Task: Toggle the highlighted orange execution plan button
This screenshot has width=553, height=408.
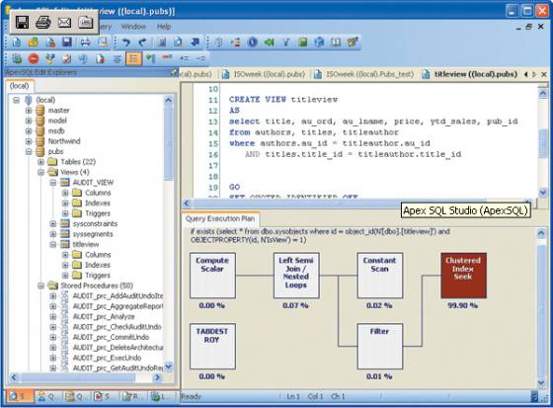Action: [x=133, y=58]
